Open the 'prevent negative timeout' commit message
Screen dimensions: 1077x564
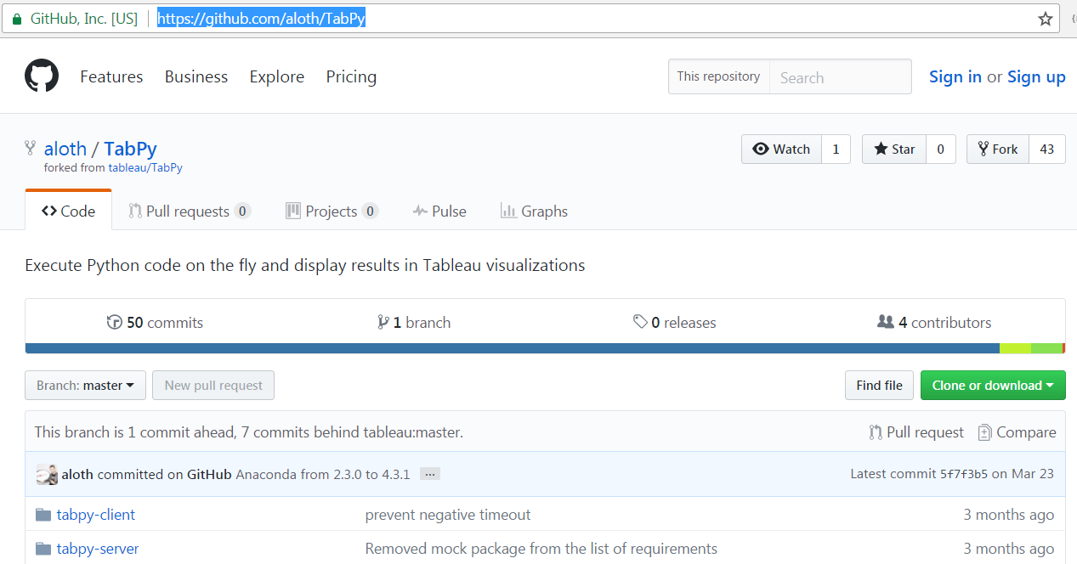coord(448,515)
